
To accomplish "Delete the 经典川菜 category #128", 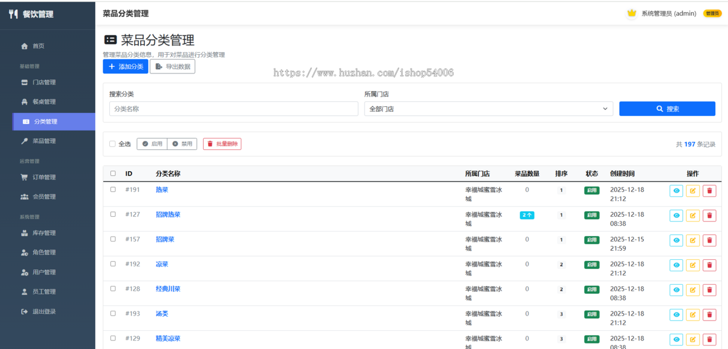I will [709, 290].
